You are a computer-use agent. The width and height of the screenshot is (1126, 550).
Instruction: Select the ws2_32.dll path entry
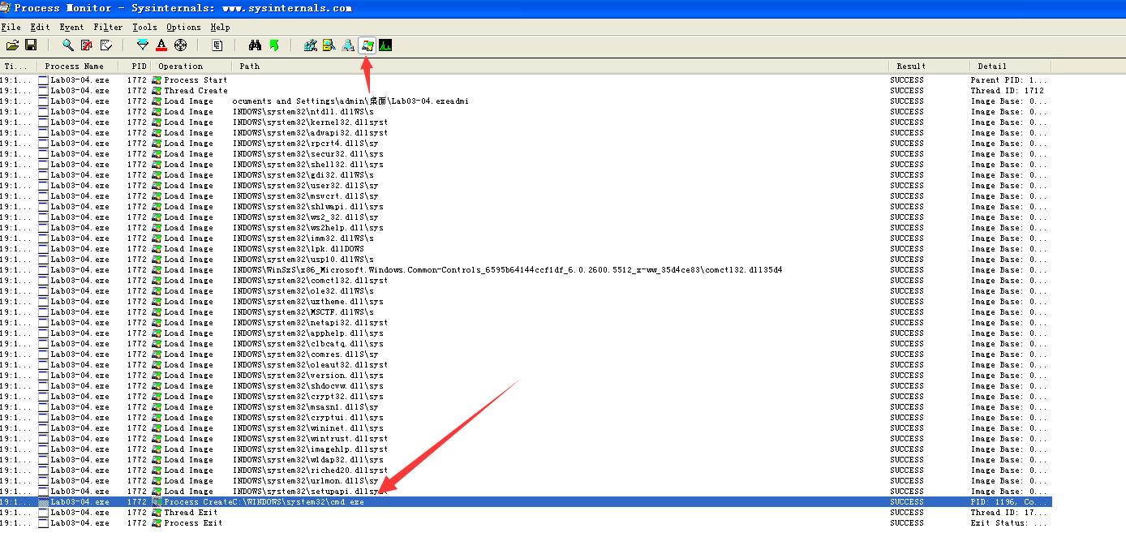[305, 217]
